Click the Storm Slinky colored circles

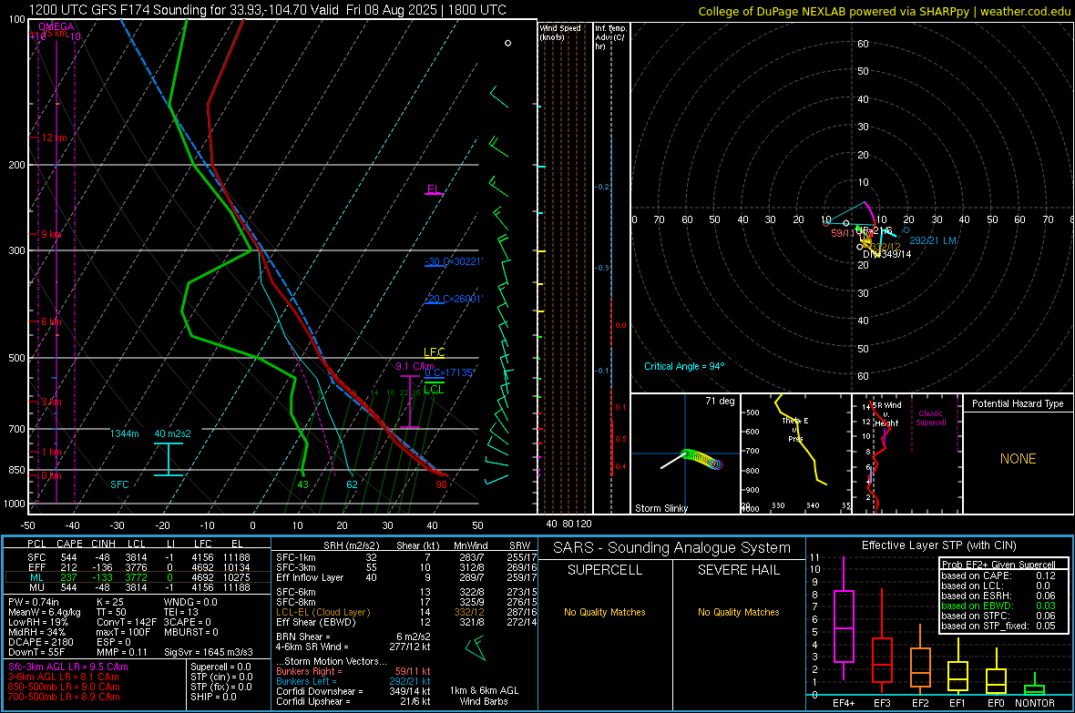pyautogui.click(x=702, y=459)
